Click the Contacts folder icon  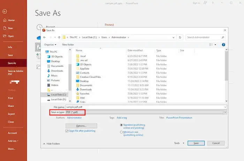coord(77,73)
